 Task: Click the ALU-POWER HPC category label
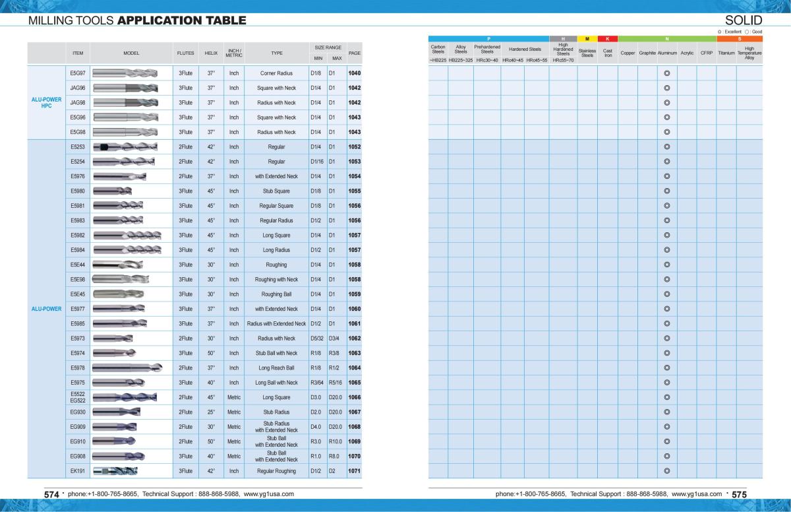coord(47,102)
